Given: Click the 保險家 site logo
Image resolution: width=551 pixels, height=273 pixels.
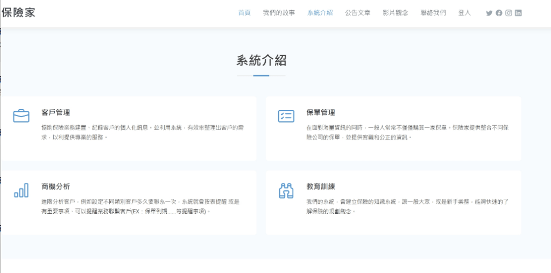Looking at the screenshot, I should point(19,12).
